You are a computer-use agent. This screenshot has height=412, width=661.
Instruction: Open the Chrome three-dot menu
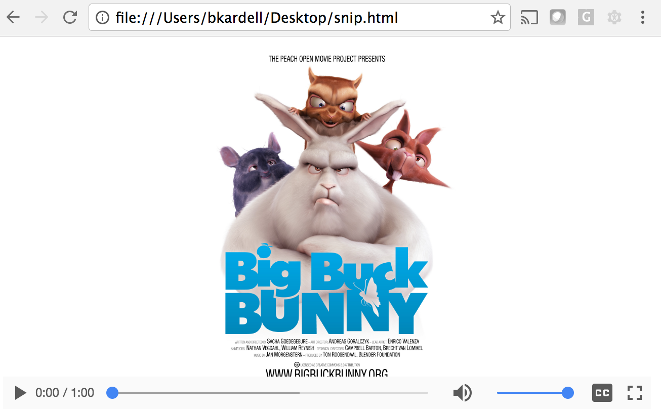coord(643,18)
